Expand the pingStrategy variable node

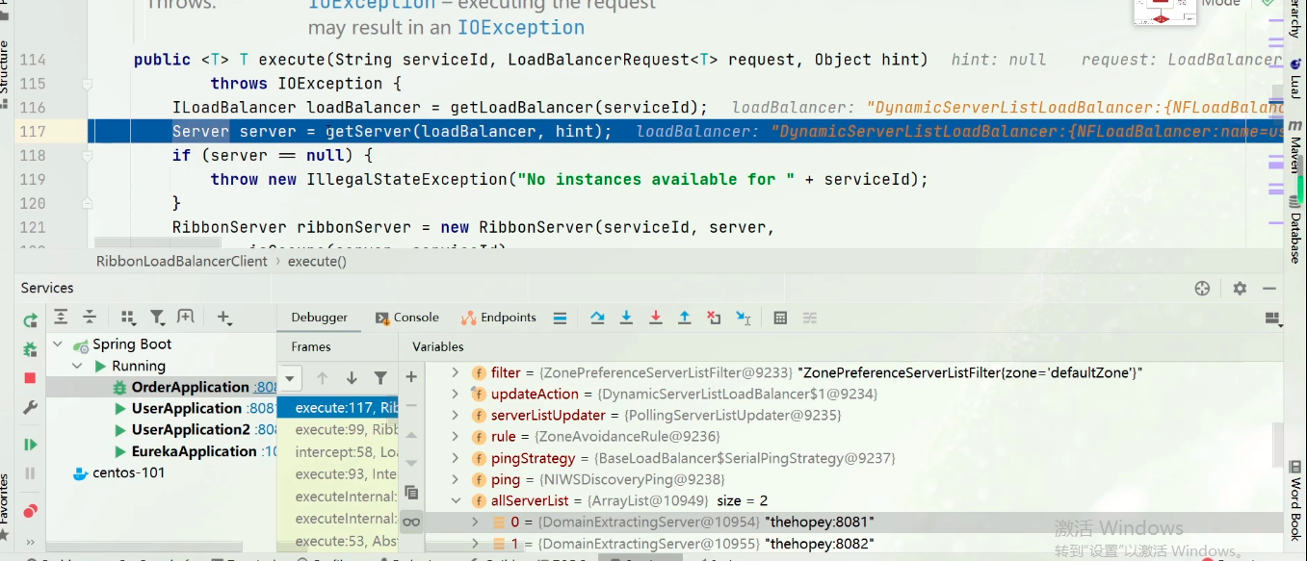(456, 458)
